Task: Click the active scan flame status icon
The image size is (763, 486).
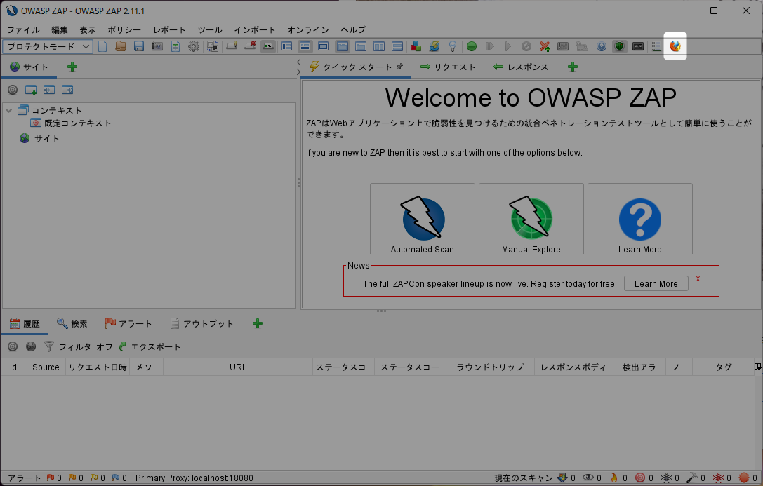Action: [614, 478]
